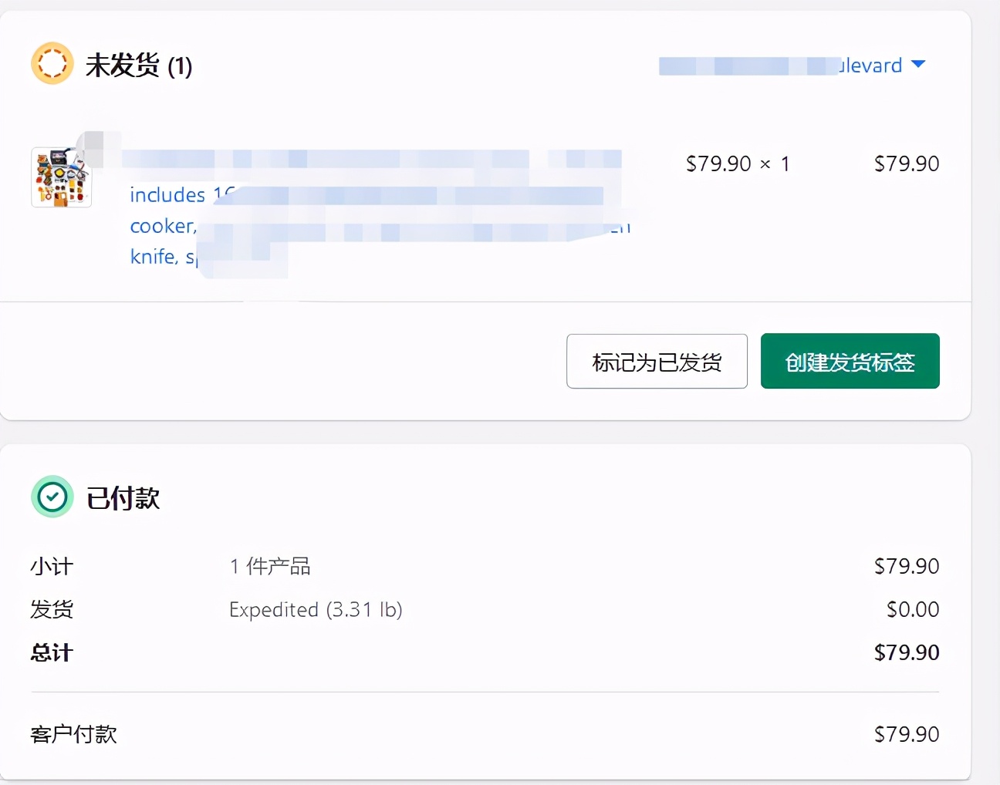Click the $79.90 unit price text
The height and width of the screenshot is (785, 1000).
point(718,163)
